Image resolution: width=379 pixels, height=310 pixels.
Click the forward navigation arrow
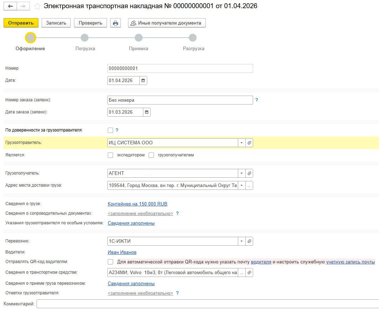coord(23,6)
